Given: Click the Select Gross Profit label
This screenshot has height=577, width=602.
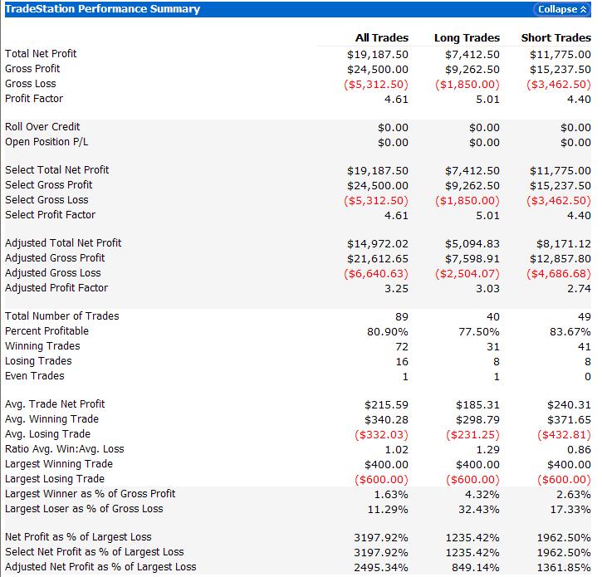Looking at the screenshot, I should point(49,184).
